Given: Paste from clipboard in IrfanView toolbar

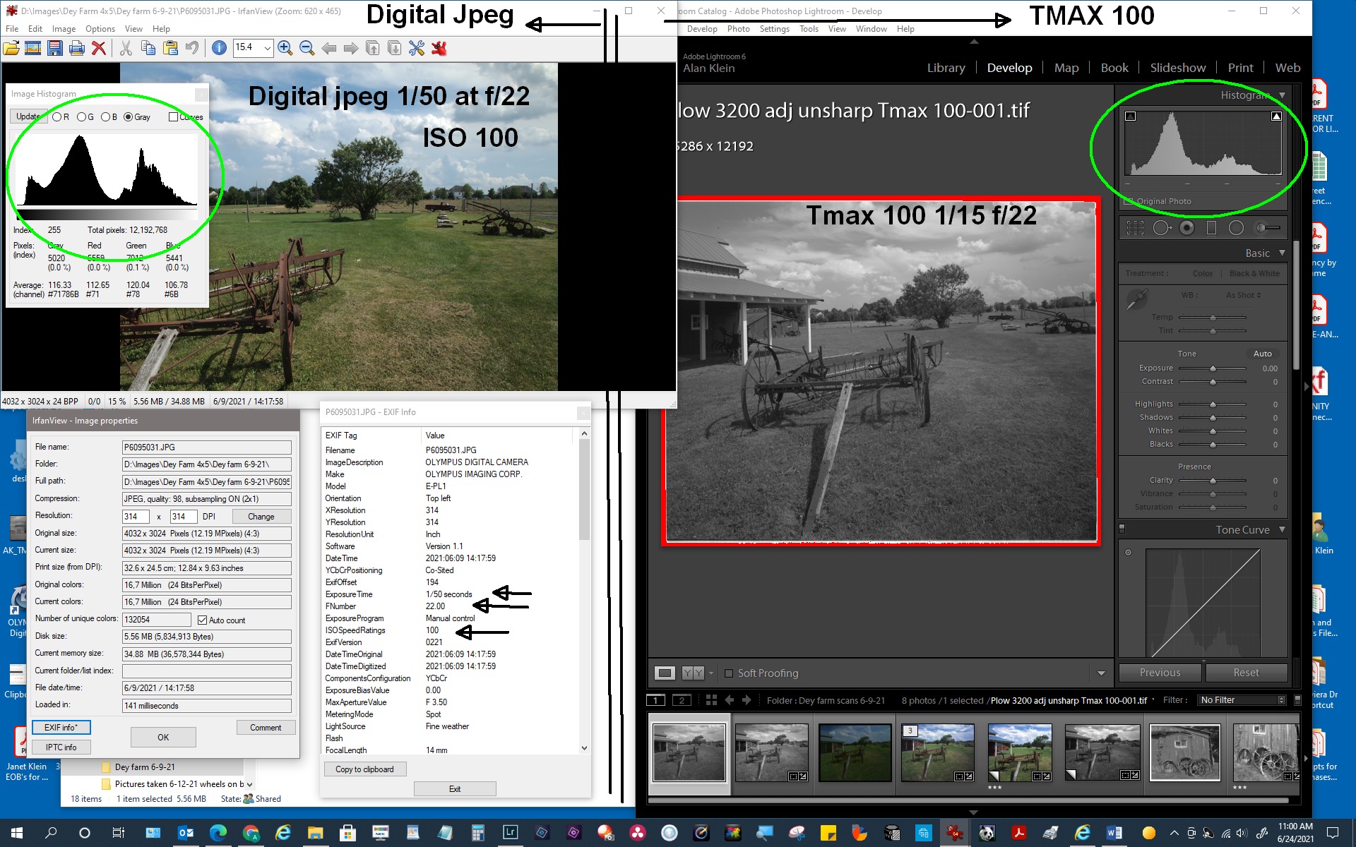Looking at the screenshot, I should pos(170,48).
